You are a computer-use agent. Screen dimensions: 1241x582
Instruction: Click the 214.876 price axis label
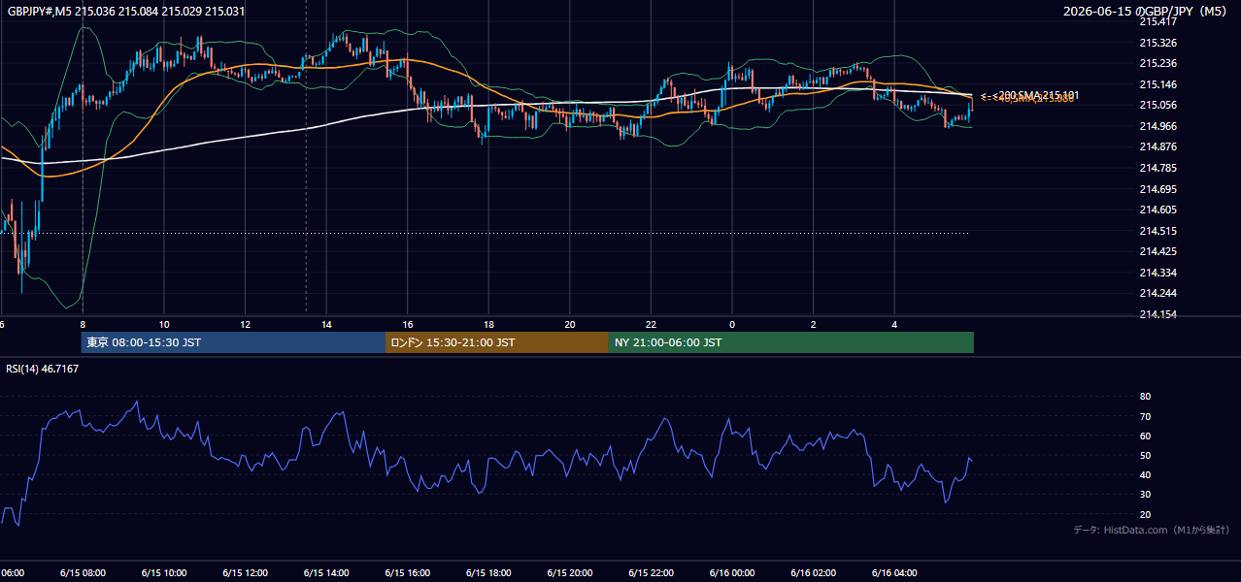click(x=1158, y=146)
